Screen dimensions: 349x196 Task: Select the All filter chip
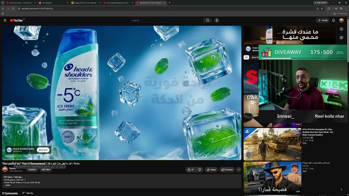[x=246, y=57]
